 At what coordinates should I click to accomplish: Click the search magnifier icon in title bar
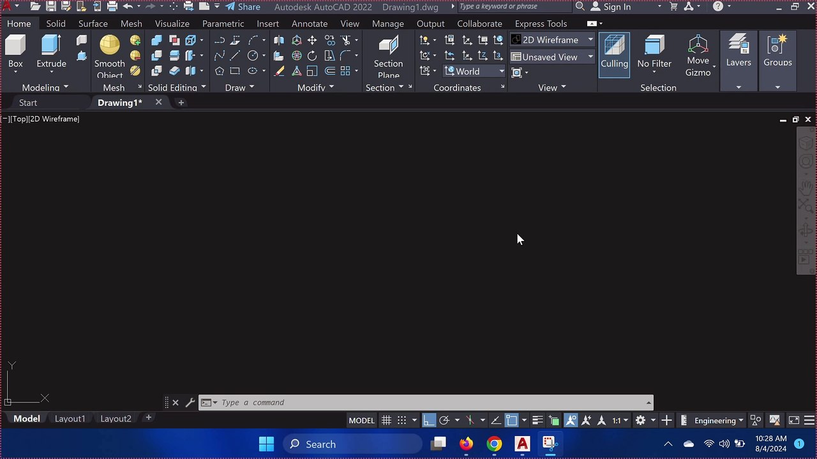(x=580, y=6)
